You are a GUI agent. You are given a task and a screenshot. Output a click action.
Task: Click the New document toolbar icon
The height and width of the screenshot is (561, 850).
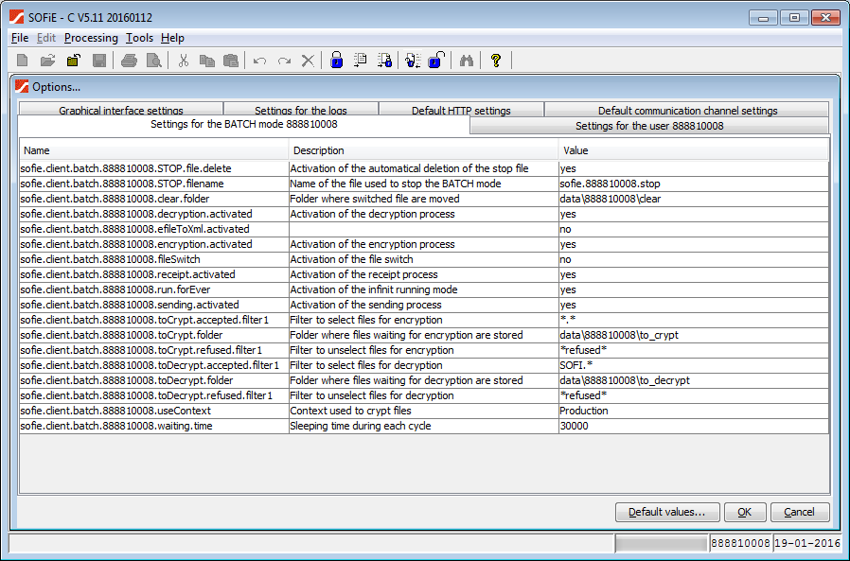23,61
